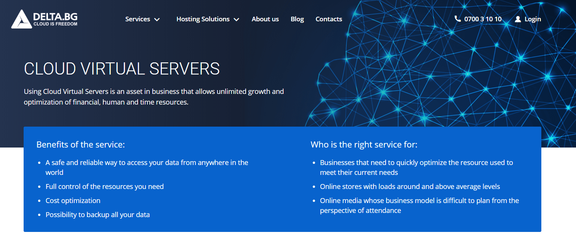This screenshot has height=246, width=576.
Task: Click the CLOUD VIRTUAL SERVERS heading
Action: [x=122, y=69]
